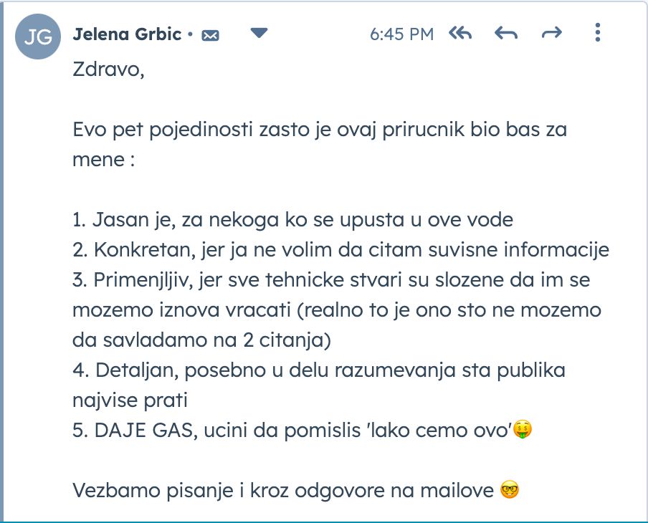648x523 pixels.
Task: Forward this message using the arrow icon
Action: (551, 34)
